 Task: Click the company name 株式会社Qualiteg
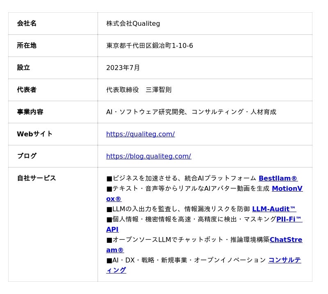point(133,23)
